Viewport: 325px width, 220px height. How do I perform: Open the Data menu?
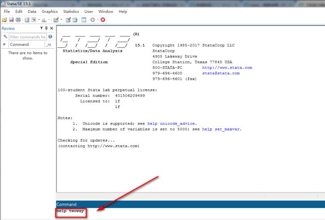(32, 11)
